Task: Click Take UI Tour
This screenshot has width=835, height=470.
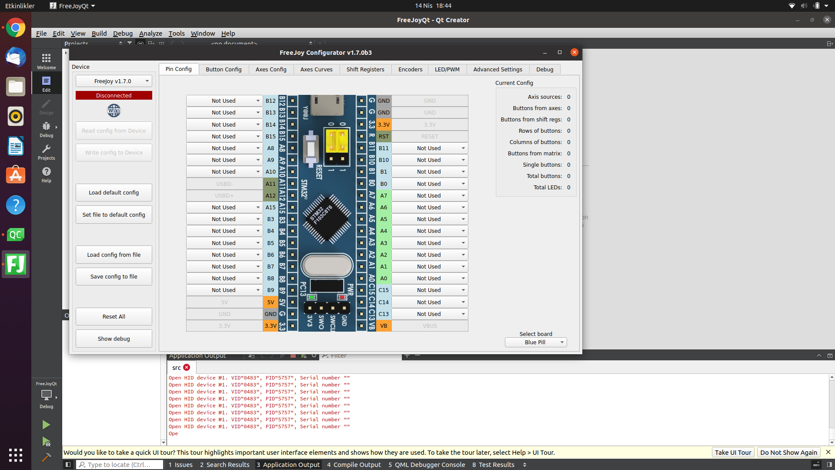Action: click(732, 452)
